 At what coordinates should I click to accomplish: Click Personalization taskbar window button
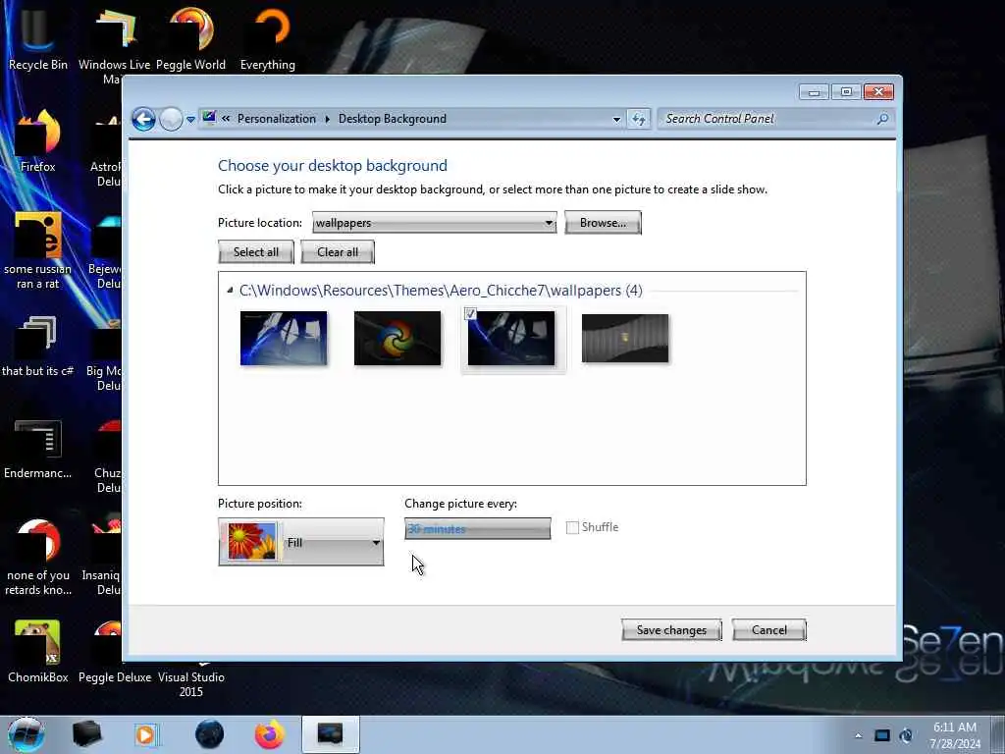[x=331, y=734]
